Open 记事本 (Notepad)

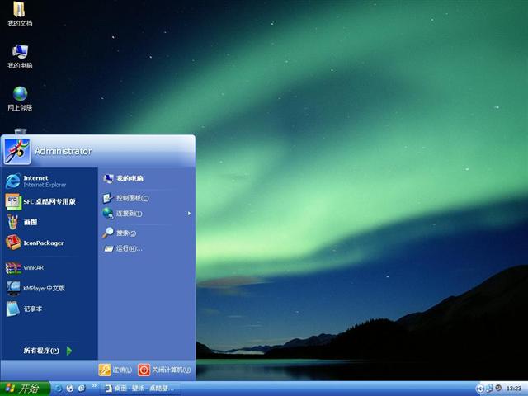coord(31,309)
